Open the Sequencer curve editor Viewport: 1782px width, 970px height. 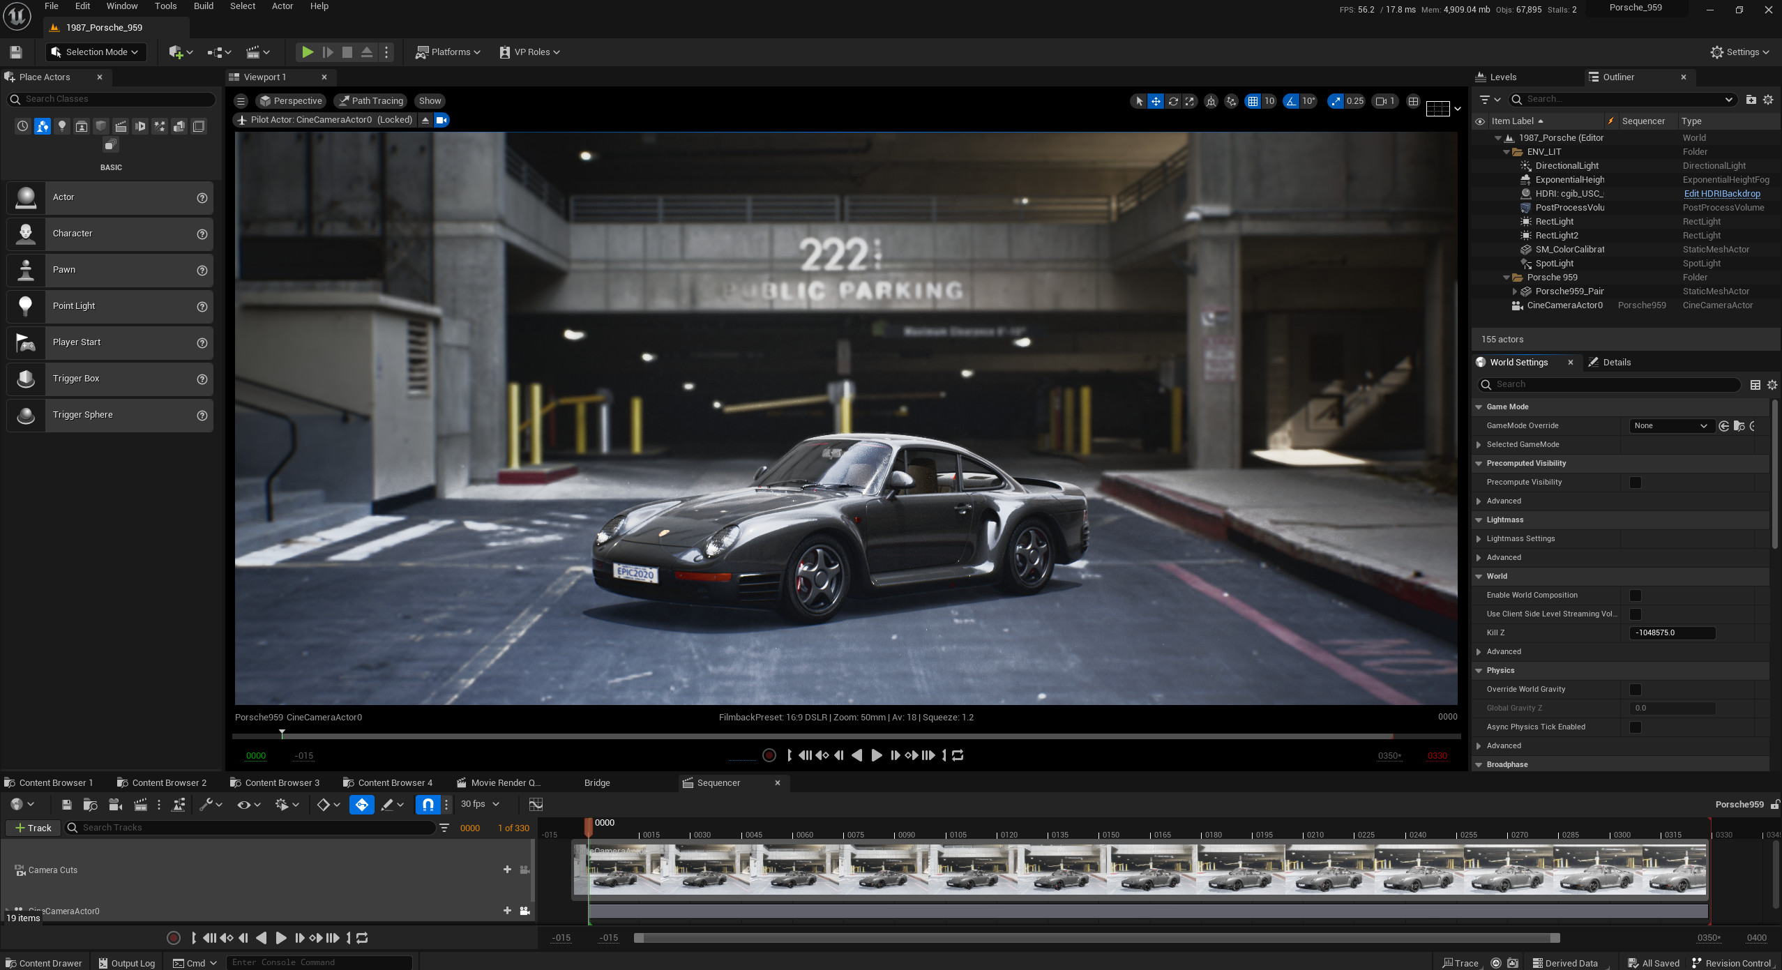536,805
